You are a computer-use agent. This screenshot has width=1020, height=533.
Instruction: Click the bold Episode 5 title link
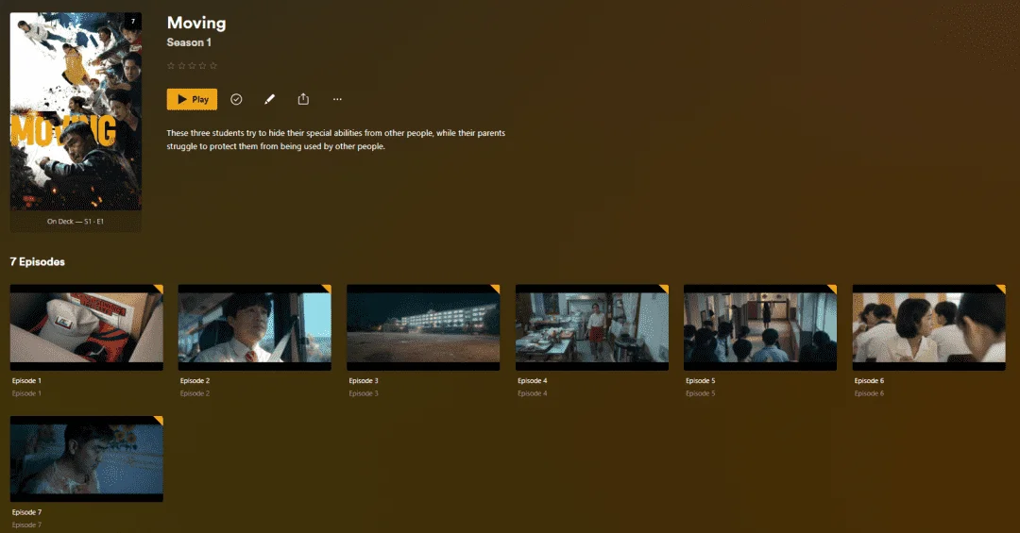pyautogui.click(x=701, y=381)
